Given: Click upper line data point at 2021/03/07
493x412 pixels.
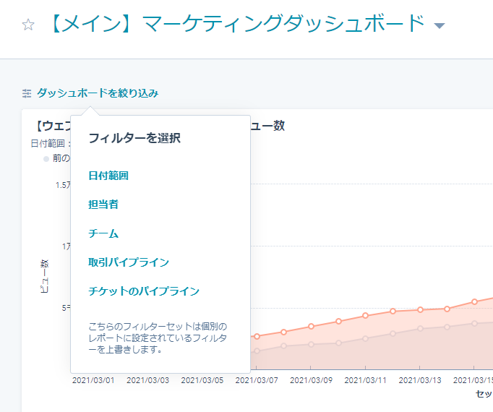Looking at the screenshot, I should point(257,336).
